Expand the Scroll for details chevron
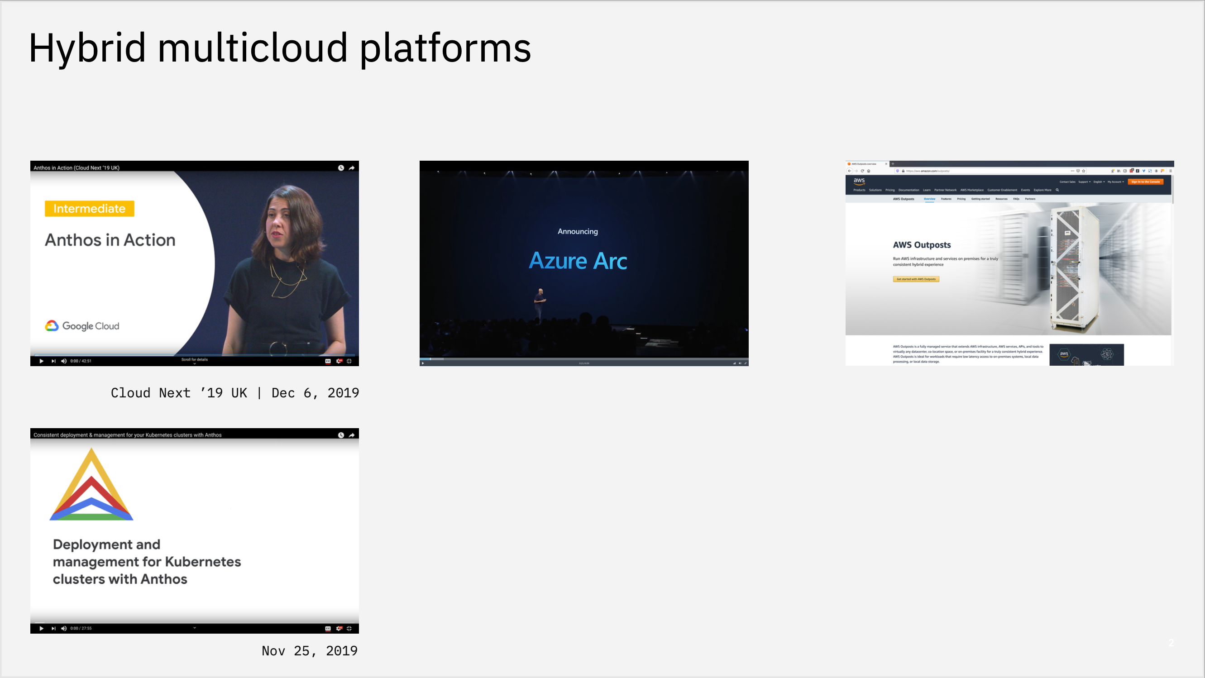Image resolution: width=1205 pixels, height=678 pixels. click(x=195, y=363)
